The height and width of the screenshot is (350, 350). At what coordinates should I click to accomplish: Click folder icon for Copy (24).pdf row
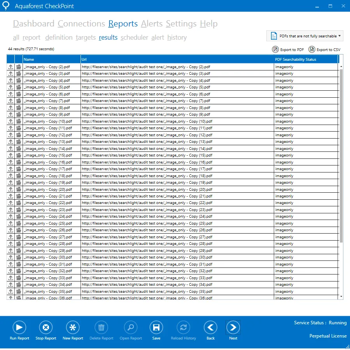tap(19, 216)
